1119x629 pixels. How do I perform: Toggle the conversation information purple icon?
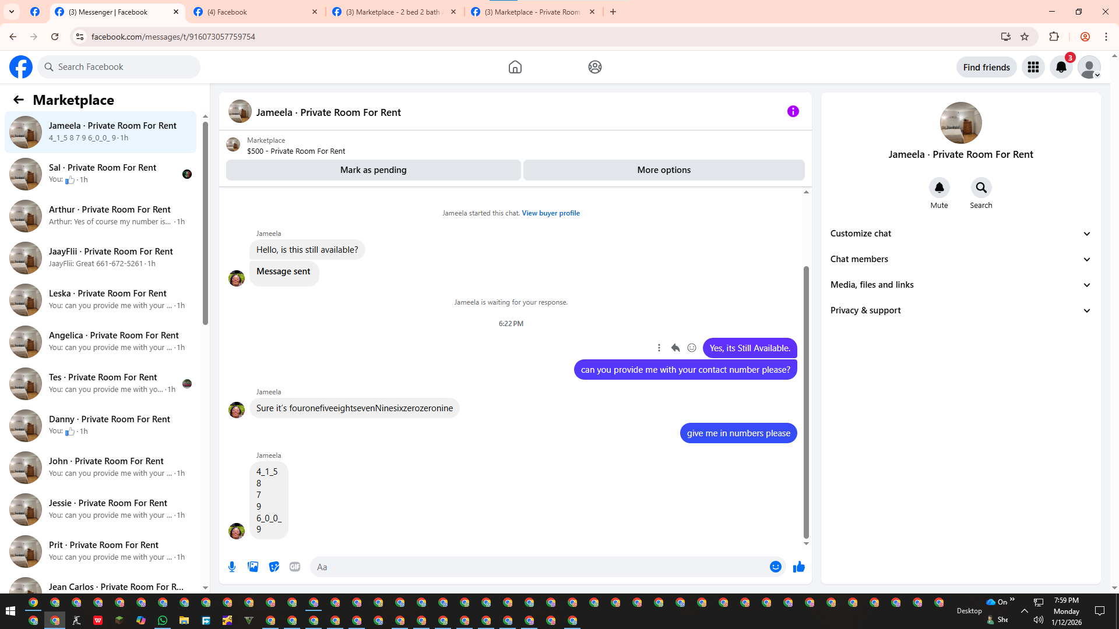click(793, 111)
